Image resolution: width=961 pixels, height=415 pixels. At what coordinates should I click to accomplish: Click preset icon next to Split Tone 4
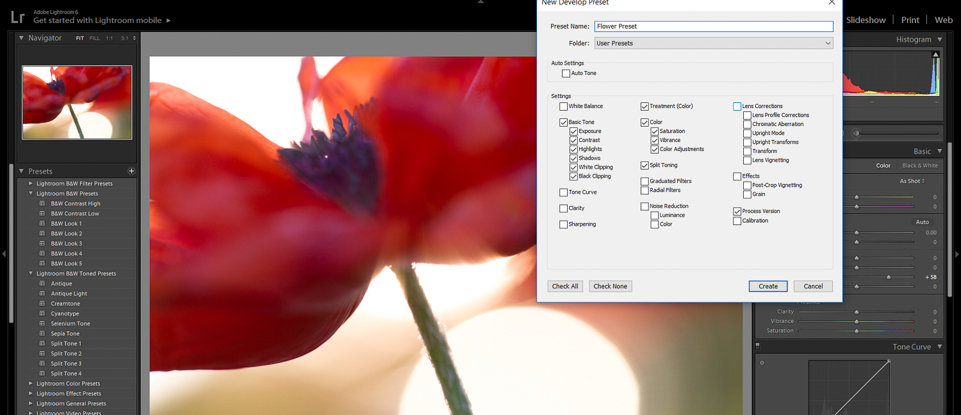click(x=42, y=373)
